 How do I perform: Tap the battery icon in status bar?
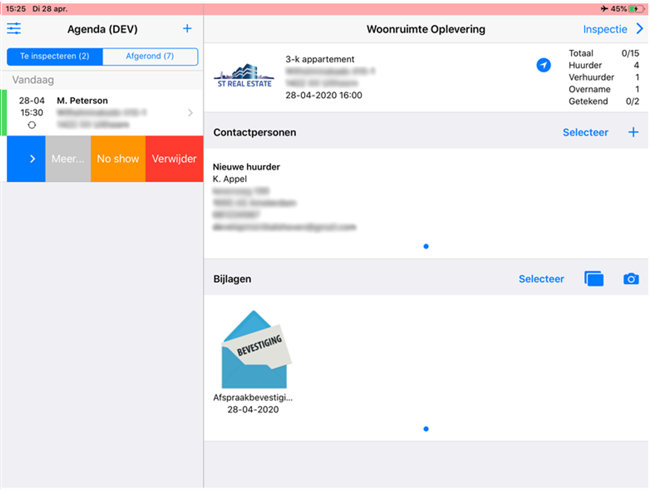[636, 9]
